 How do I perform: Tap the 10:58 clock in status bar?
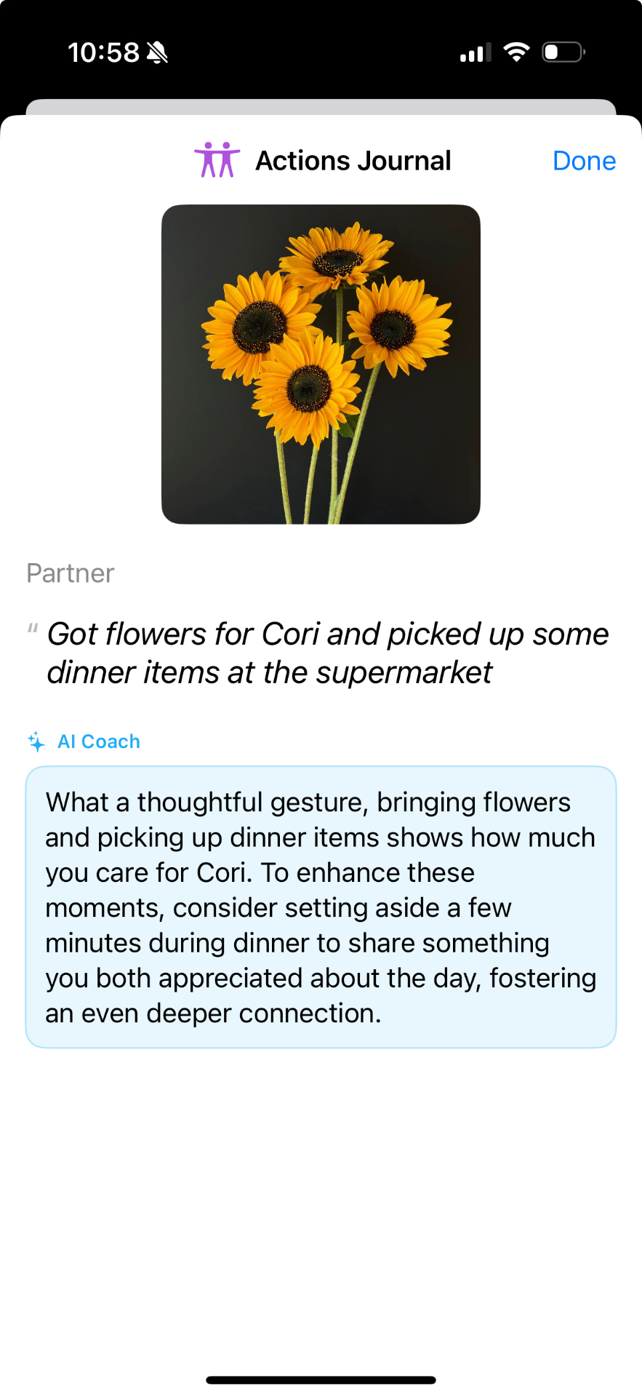pos(103,52)
